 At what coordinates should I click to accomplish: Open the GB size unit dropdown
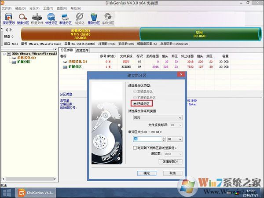click(x=175, y=139)
